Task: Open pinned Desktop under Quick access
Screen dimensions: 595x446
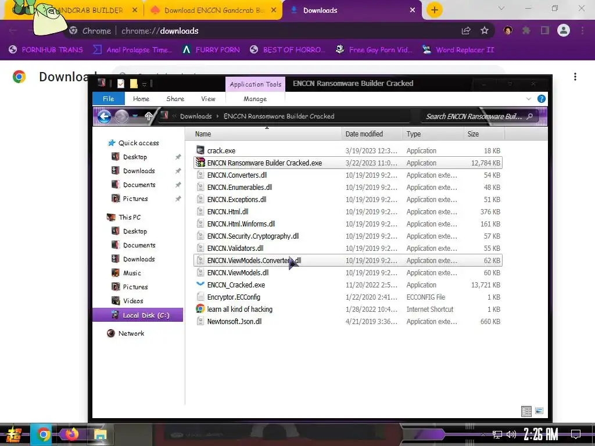Action: point(135,157)
